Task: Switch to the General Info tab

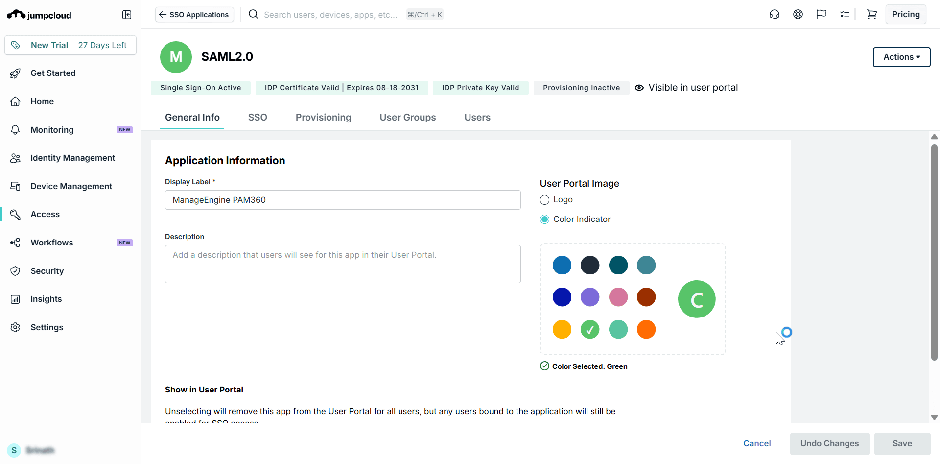Action: pyautogui.click(x=192, y=118)
